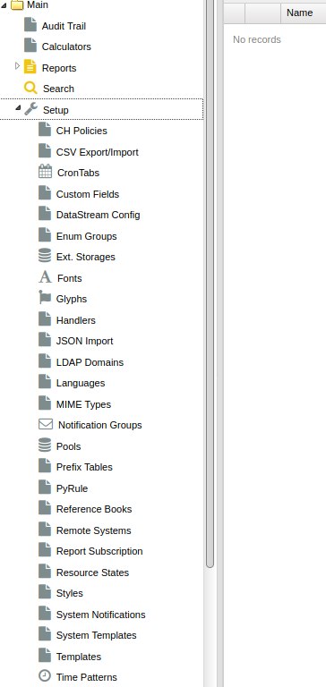Click the Fonts letter A icon
Screen dimensions: 326x687
coord(45,277)
